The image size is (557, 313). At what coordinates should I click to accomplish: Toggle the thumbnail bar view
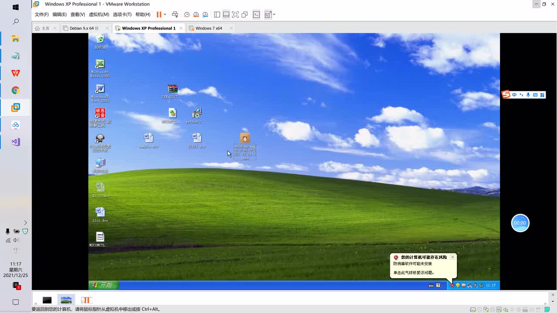pyautogui.click(x=226, y=14)
